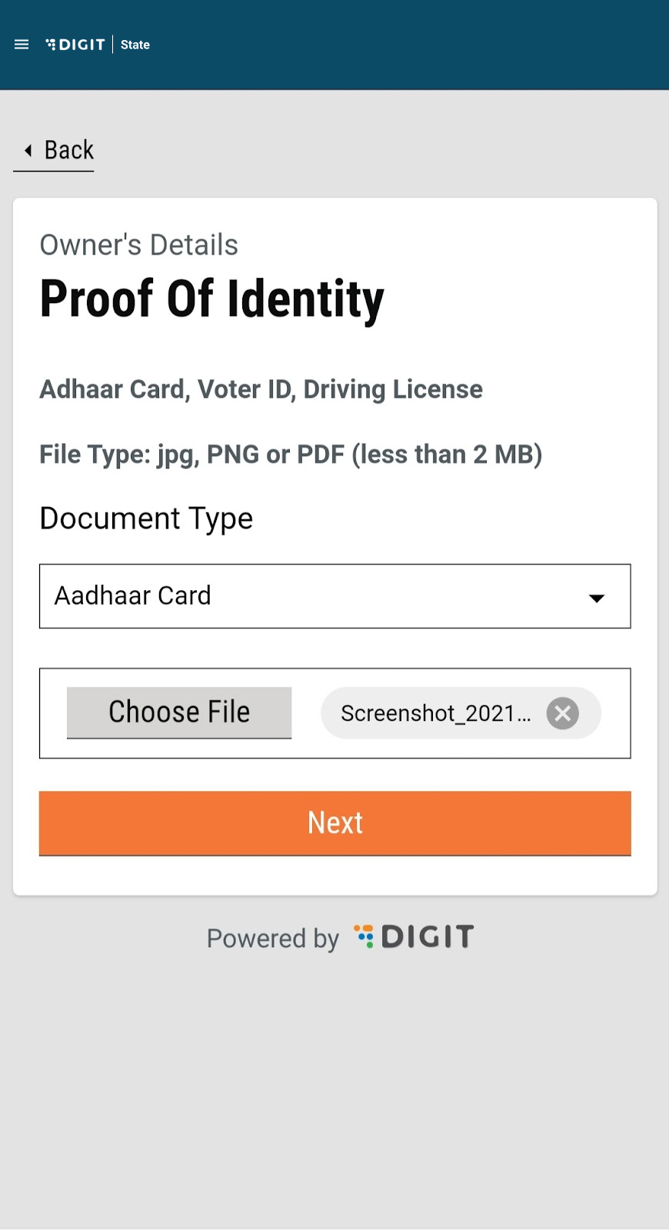669x1231 pixels.
Task: Expand the dropdown using the caret arrow
Action: [597, 598]
